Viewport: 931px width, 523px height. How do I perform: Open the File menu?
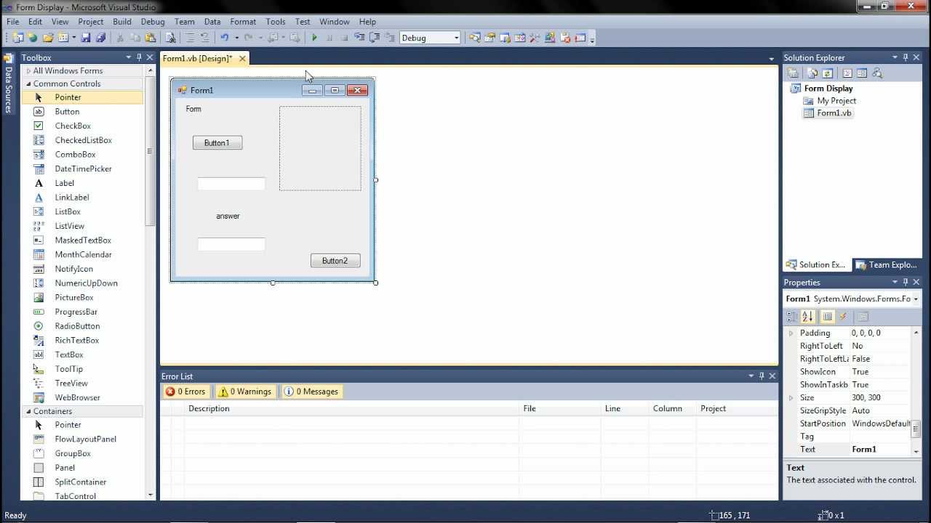tap(13, 22)
